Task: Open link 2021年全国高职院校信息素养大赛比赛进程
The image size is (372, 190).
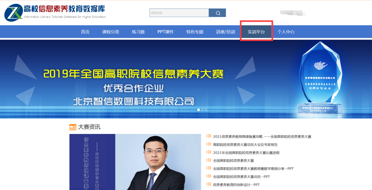Action: [x=246, y=152]
